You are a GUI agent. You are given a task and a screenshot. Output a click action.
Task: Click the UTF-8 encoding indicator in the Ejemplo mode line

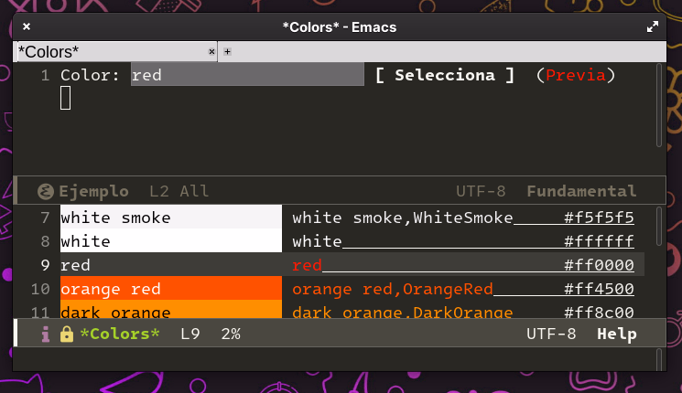pyautogui.click(x=481, y=191)
